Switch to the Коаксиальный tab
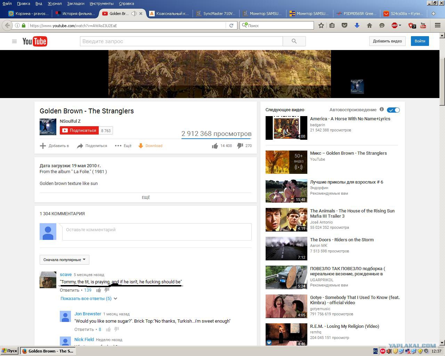 pos(169,14)
